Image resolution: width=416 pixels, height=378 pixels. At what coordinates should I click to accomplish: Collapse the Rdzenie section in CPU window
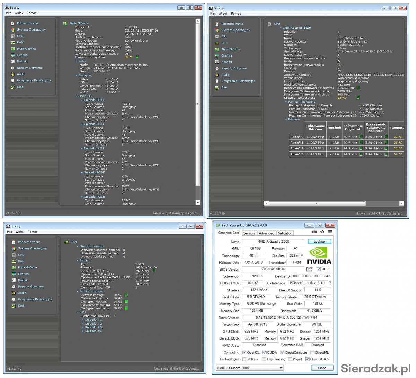pyautogui.click(x=286, y=119)
